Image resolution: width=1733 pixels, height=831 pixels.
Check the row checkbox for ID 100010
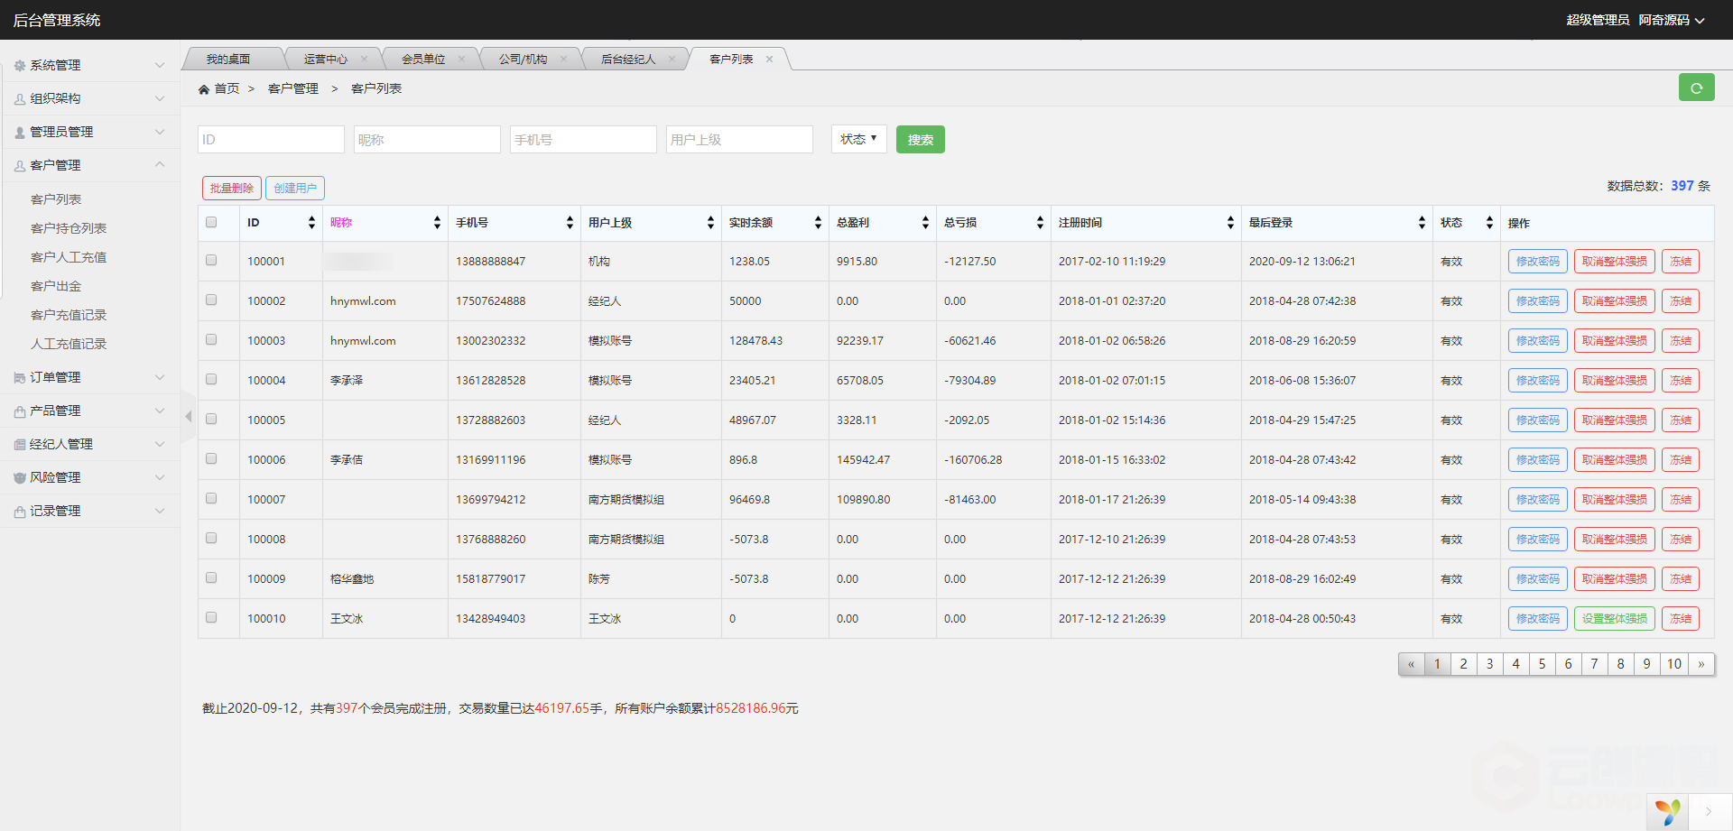click(211, 617)
